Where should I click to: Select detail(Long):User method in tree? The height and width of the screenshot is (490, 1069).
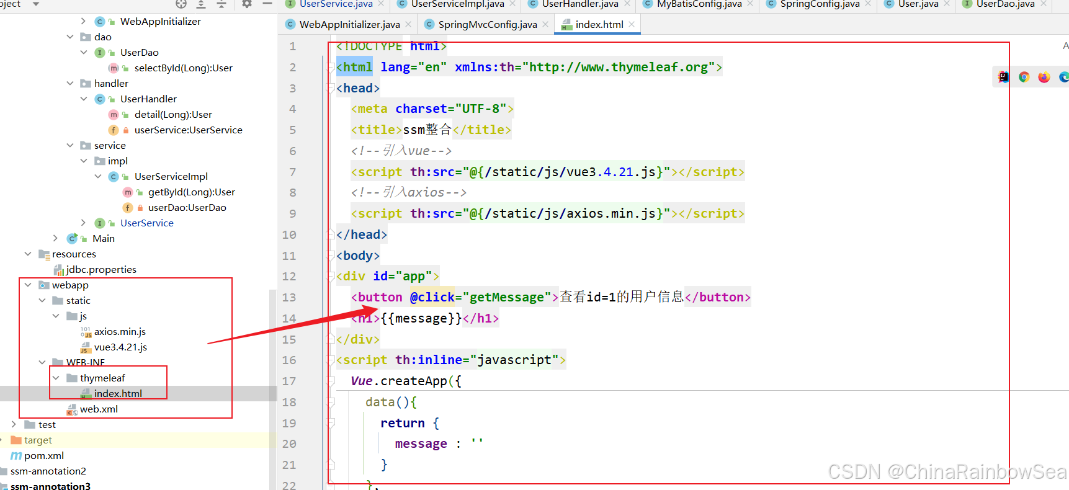[x=173, y=114]
